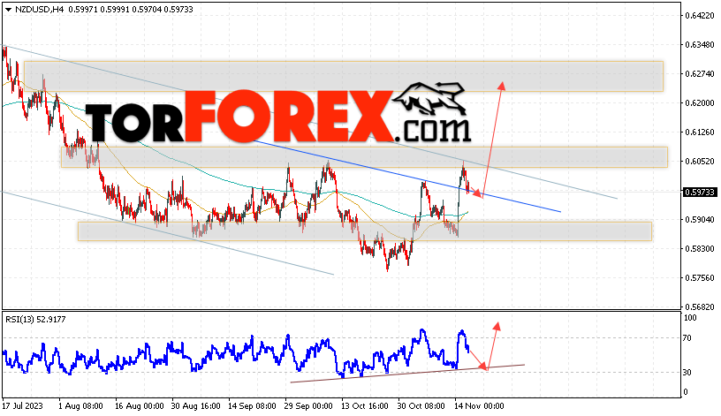721x416 pixels.
Task: Click the RSI scale value 30
Action: tap(687, 373)
